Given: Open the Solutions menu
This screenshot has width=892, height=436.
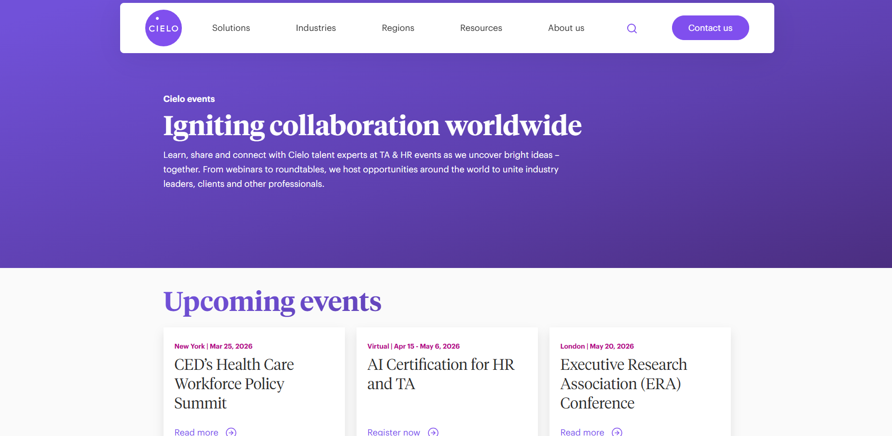Looking at the screenshot, I should coord(231,28).
